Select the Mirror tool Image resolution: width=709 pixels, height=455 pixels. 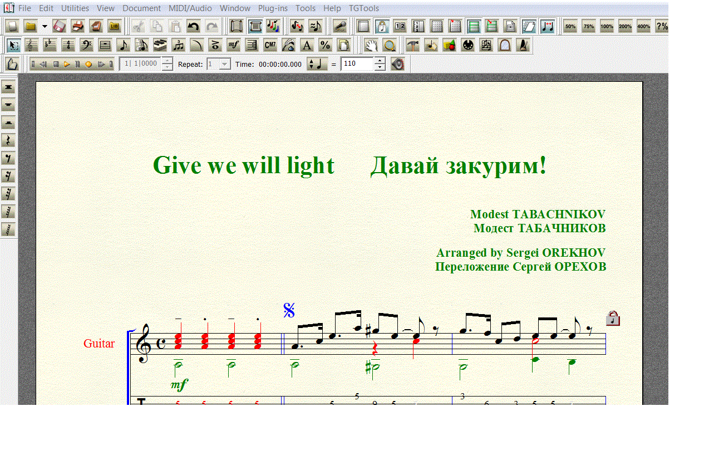click(486, 45)
